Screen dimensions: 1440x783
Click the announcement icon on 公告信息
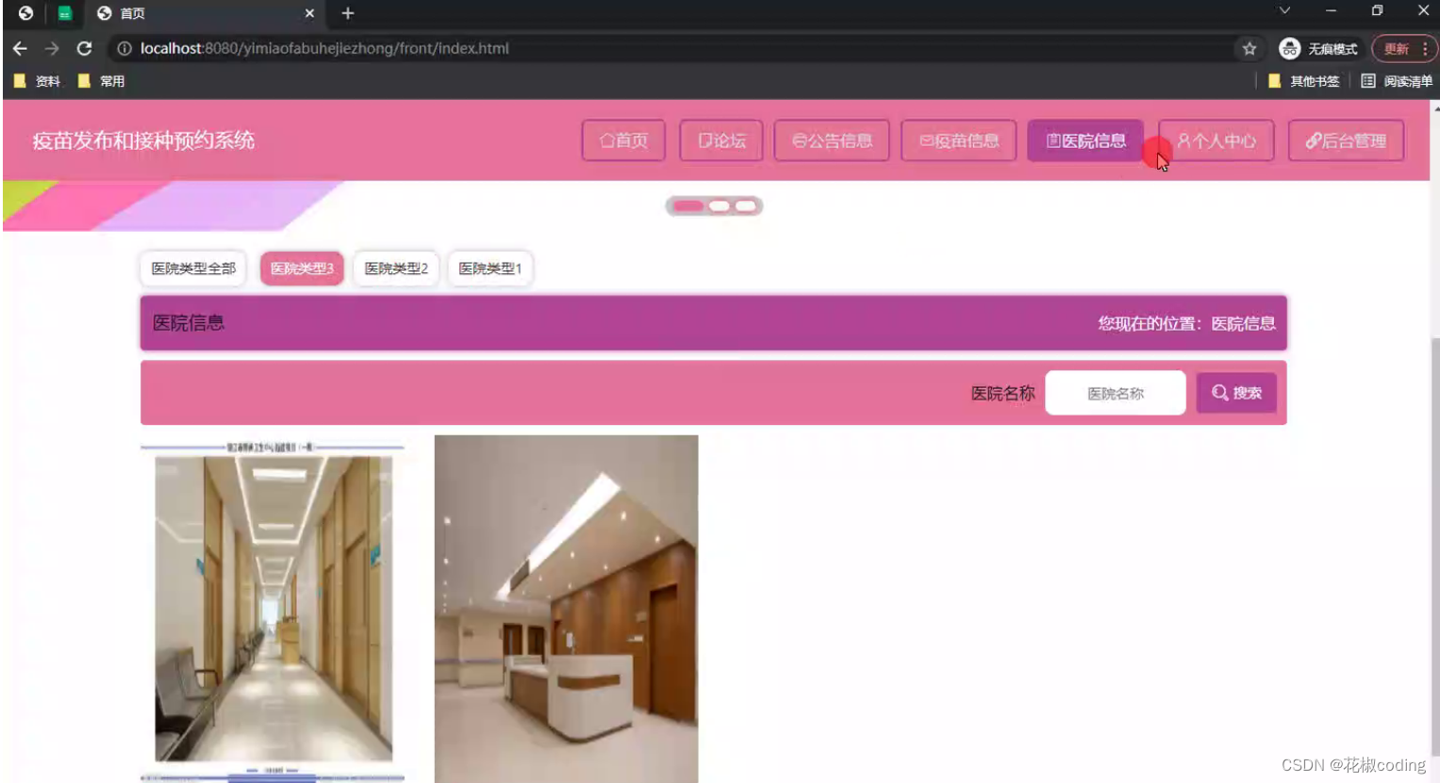coord(800,140)
